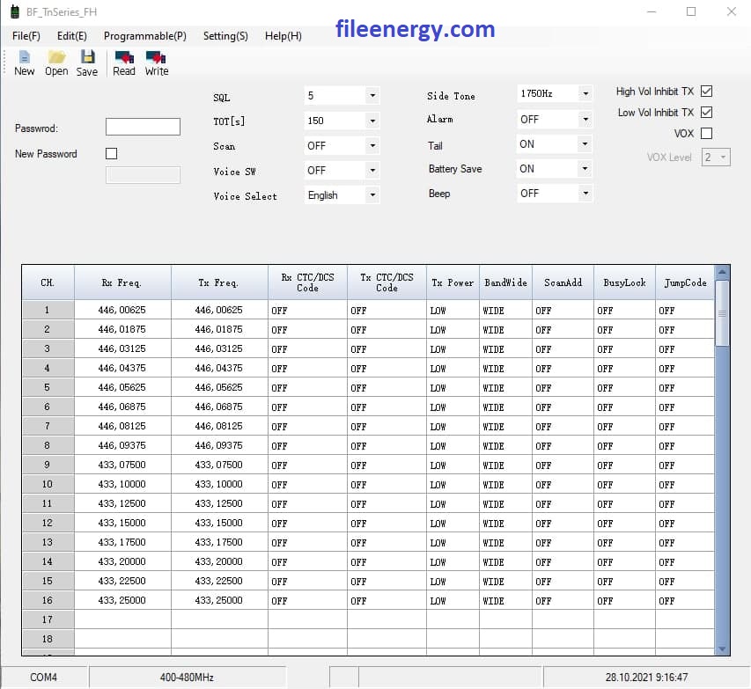Check the New Password checkbox
Screen dimensions: 751x689
tap(111, 153)
